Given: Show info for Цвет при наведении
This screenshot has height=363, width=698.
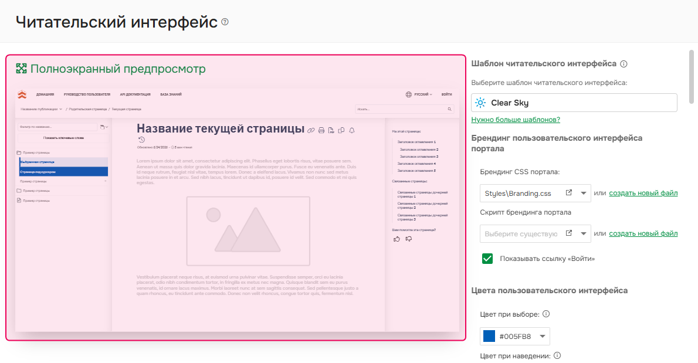Looking at the screenshot, I should 557,355.
